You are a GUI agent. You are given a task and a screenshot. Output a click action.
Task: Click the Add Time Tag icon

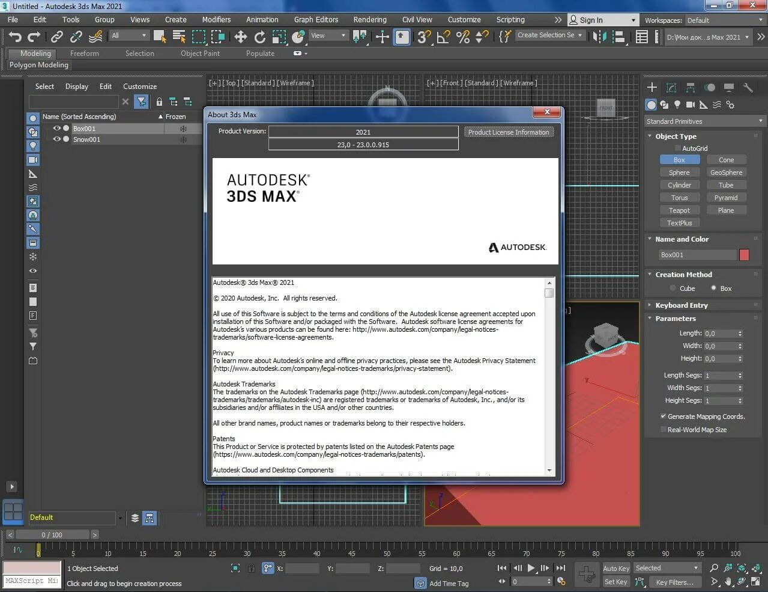(x=420, y=583)
